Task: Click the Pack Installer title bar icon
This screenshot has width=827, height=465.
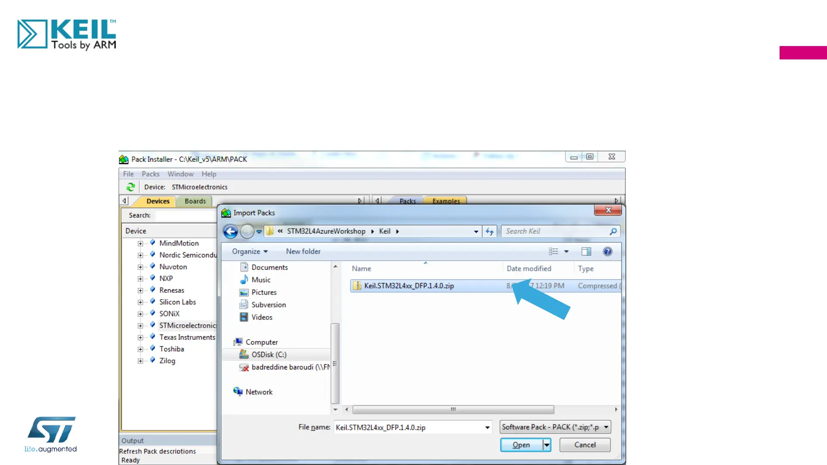Action: 124,159
